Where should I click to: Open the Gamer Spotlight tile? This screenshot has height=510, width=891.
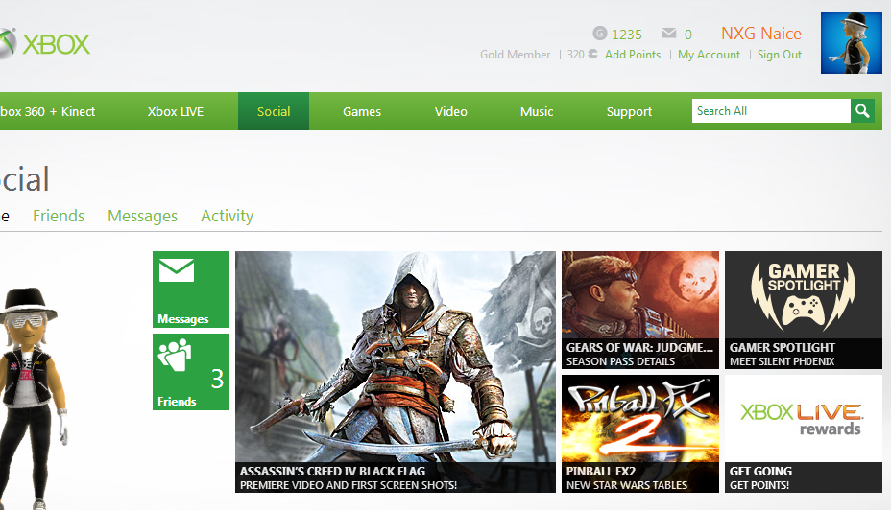[x=804, y=310]
